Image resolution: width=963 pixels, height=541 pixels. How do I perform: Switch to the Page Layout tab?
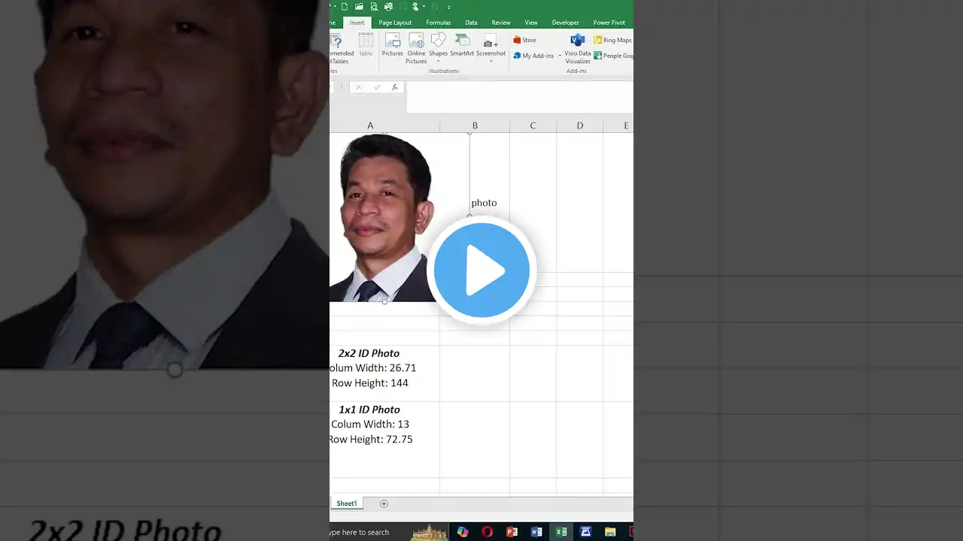[x=395, y=23]
